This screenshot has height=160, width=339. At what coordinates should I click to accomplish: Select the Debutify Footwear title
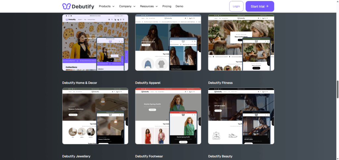(x=149, y=156)
